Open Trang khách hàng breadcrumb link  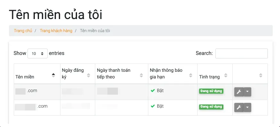tap(56, 31)
